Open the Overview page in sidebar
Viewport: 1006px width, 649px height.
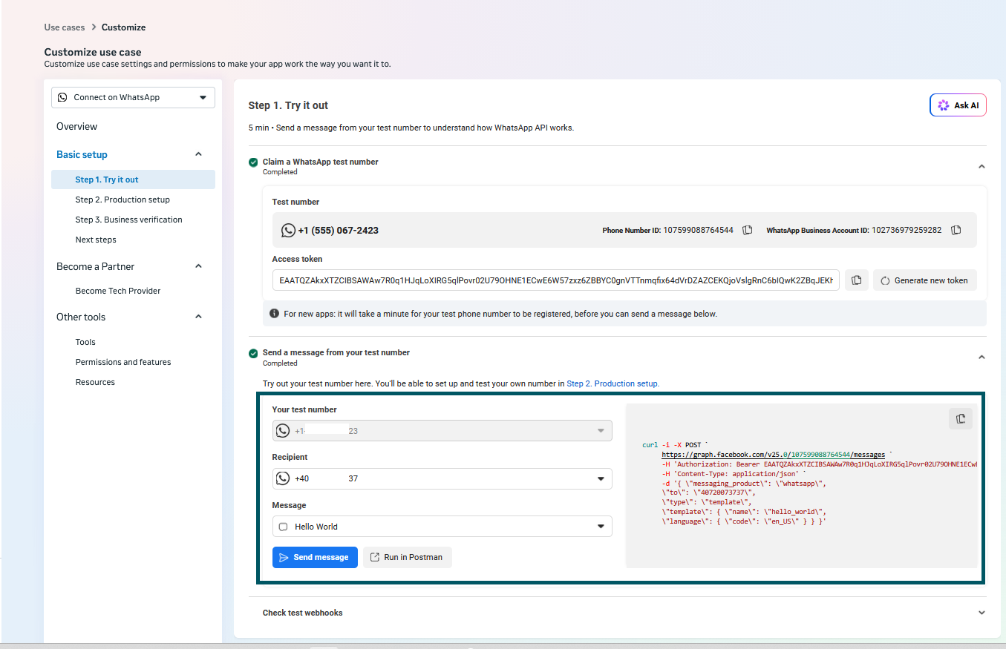click(76, 126)
